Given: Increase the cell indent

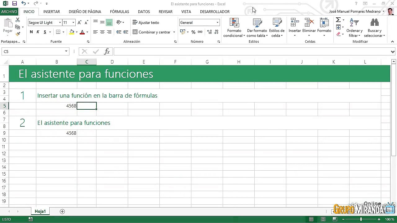Looking at the screenshot, I should pyautogui.click(x=126, y=32).
